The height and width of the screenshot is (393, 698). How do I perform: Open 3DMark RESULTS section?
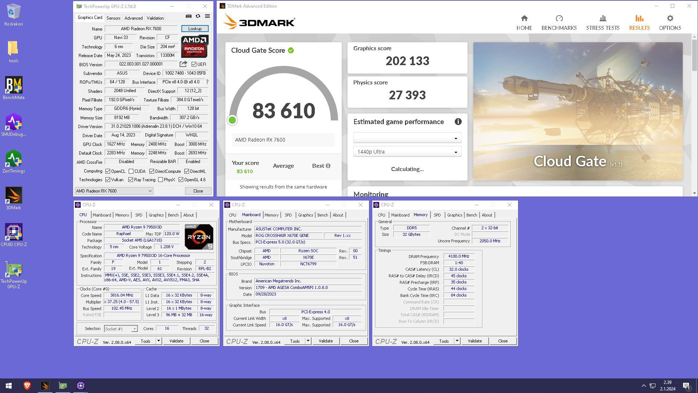pyautogui.click(x=639, y=23)
